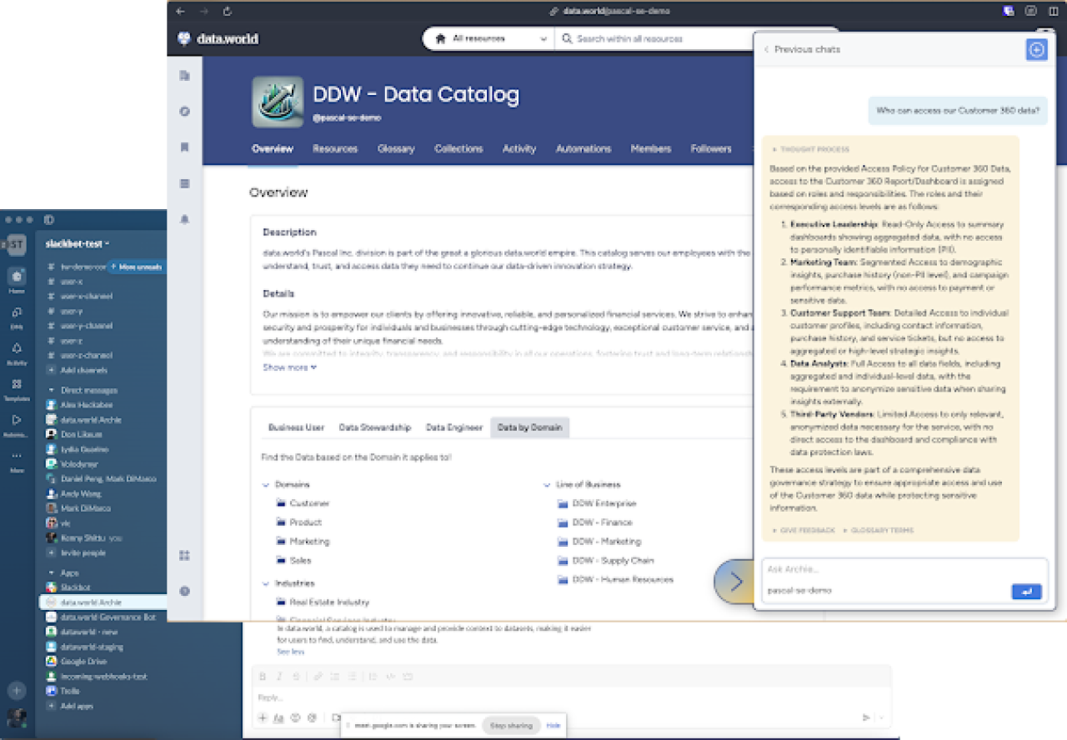Go back in the browser
1067x740 pixels.
(181, 11)
